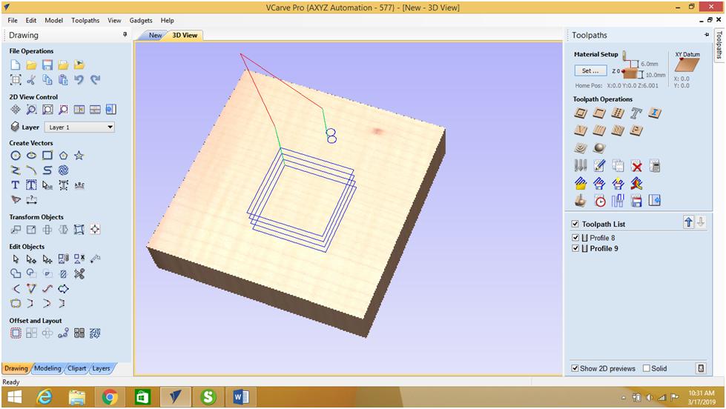Screen dimensions: 726x409
Task: Toggle the Toolpath List checkbox
Action: [x=575, y=224]
